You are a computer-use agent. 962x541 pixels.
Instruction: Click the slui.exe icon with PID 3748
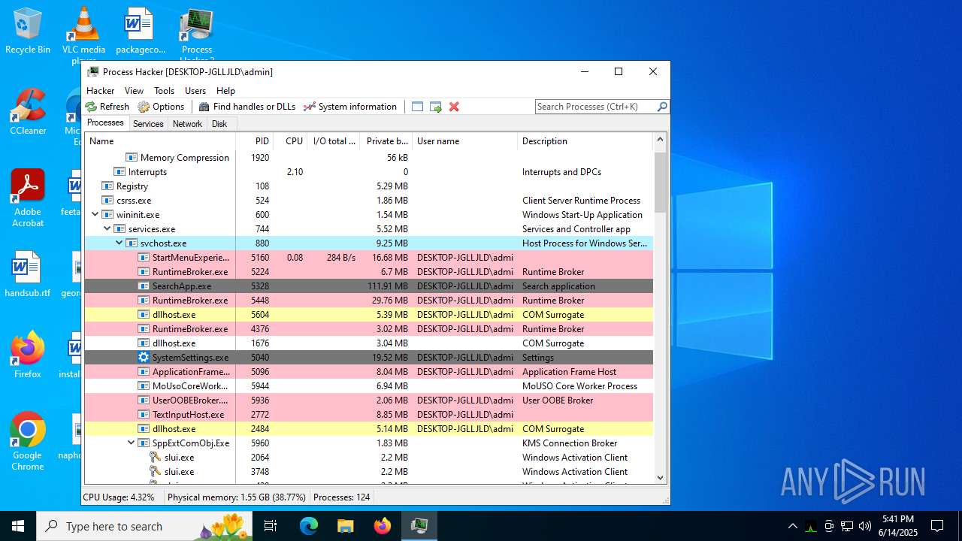tap(156, 472)
